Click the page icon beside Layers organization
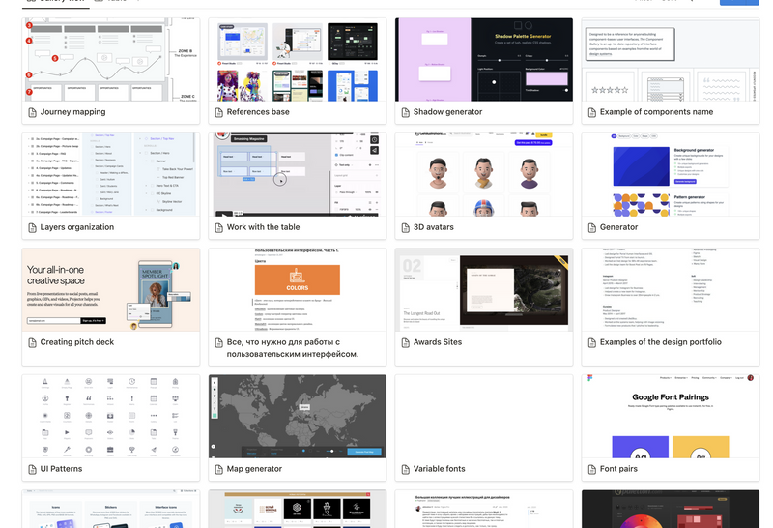This screenshot has width=773, height=528. pyautogui.click(x=32, y=227)
